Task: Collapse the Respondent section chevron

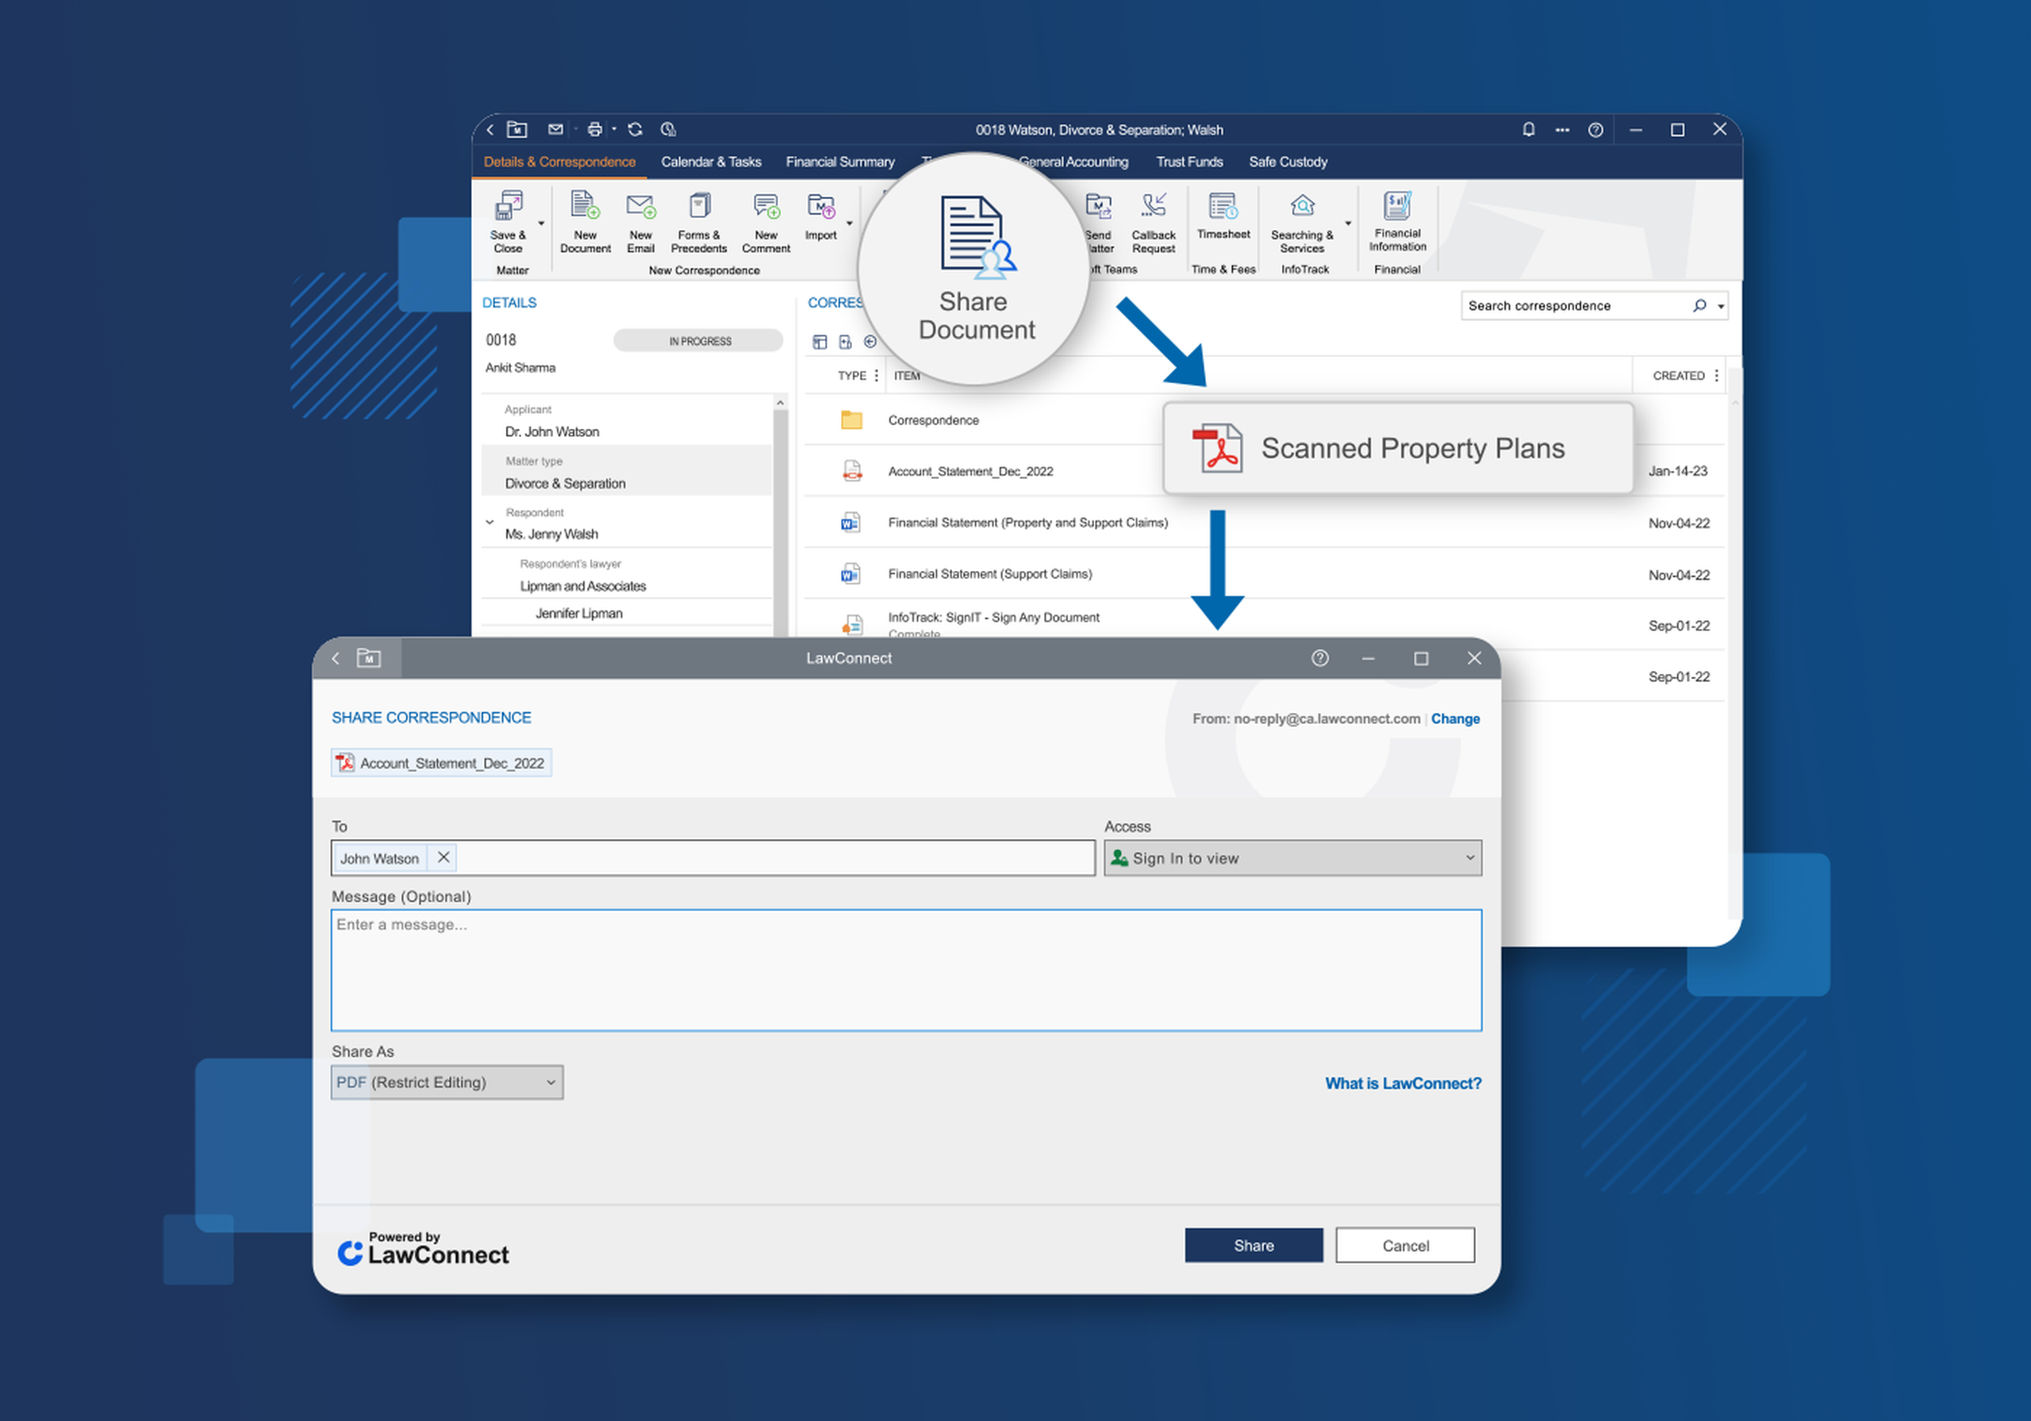Action: point(491,522)
